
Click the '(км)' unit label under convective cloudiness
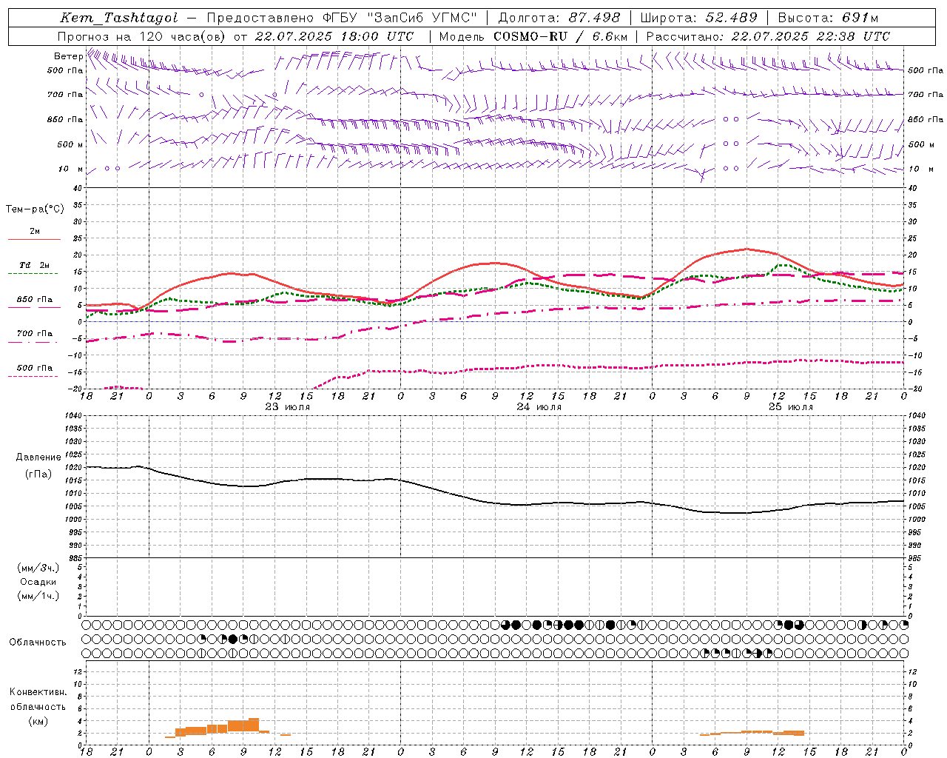click(38, 720)
